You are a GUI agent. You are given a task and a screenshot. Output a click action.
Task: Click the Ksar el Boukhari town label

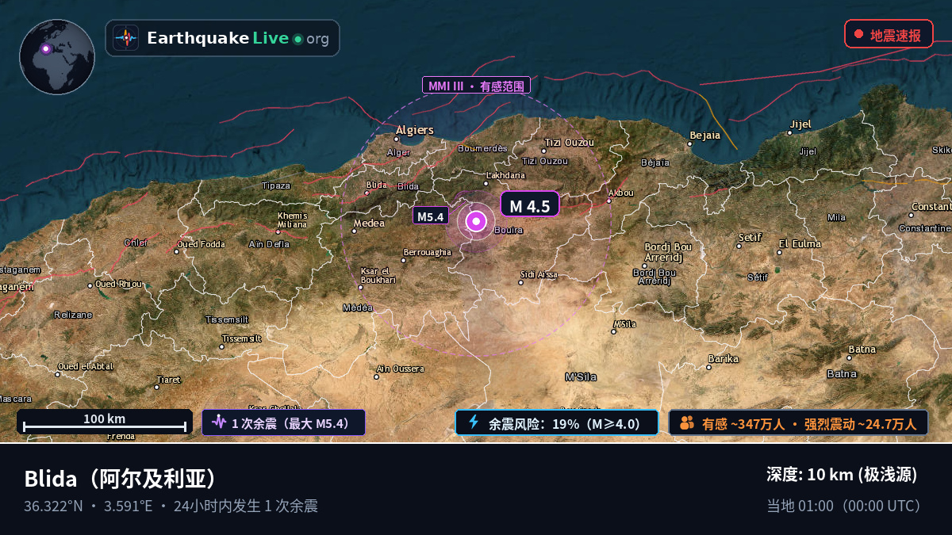click(x=378, y=275)
